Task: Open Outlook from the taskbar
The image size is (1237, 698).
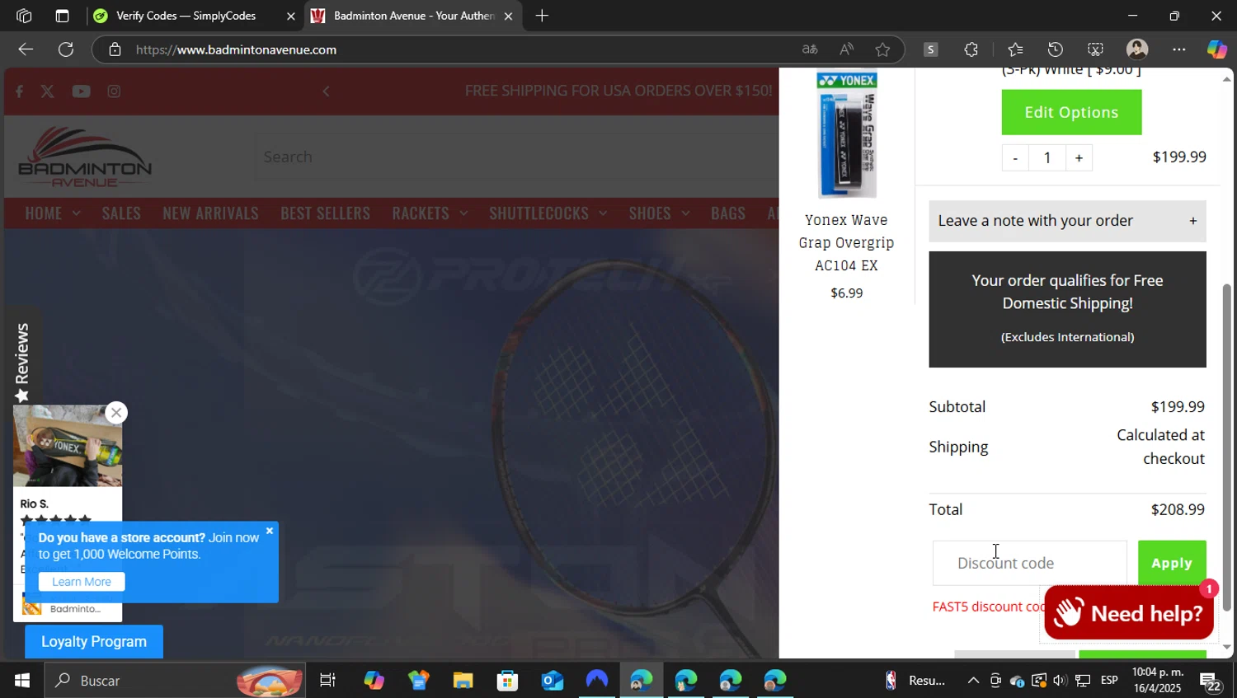Action: click(x=552, y=681)
